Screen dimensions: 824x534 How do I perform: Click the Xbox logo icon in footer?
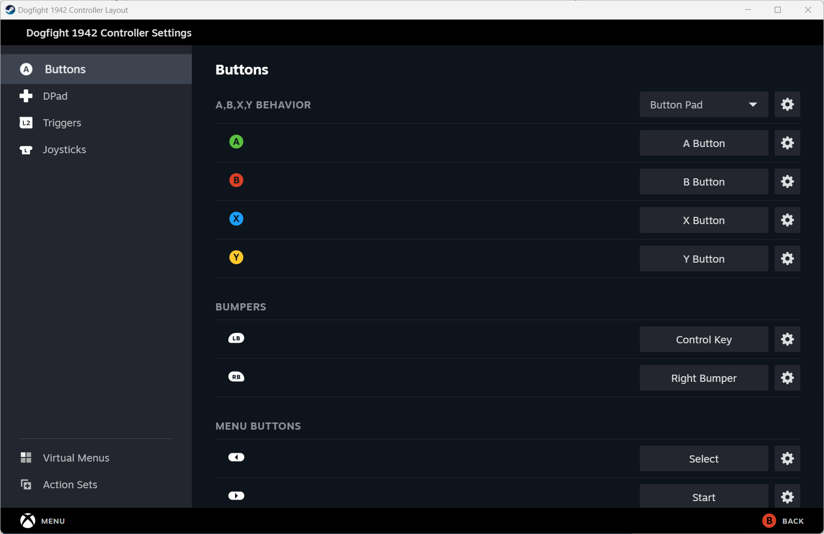28,521
